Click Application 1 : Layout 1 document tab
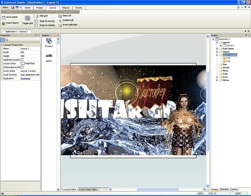Viewport: 251px width, 196px height. click(x=16, y=31)
